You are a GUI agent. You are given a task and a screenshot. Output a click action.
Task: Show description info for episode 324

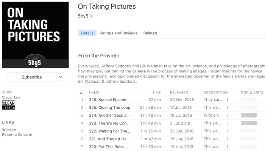(x=227, y=116)
